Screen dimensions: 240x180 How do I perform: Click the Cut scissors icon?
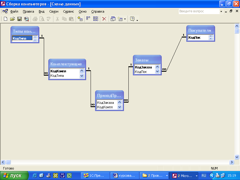click(x=57, y=19)
